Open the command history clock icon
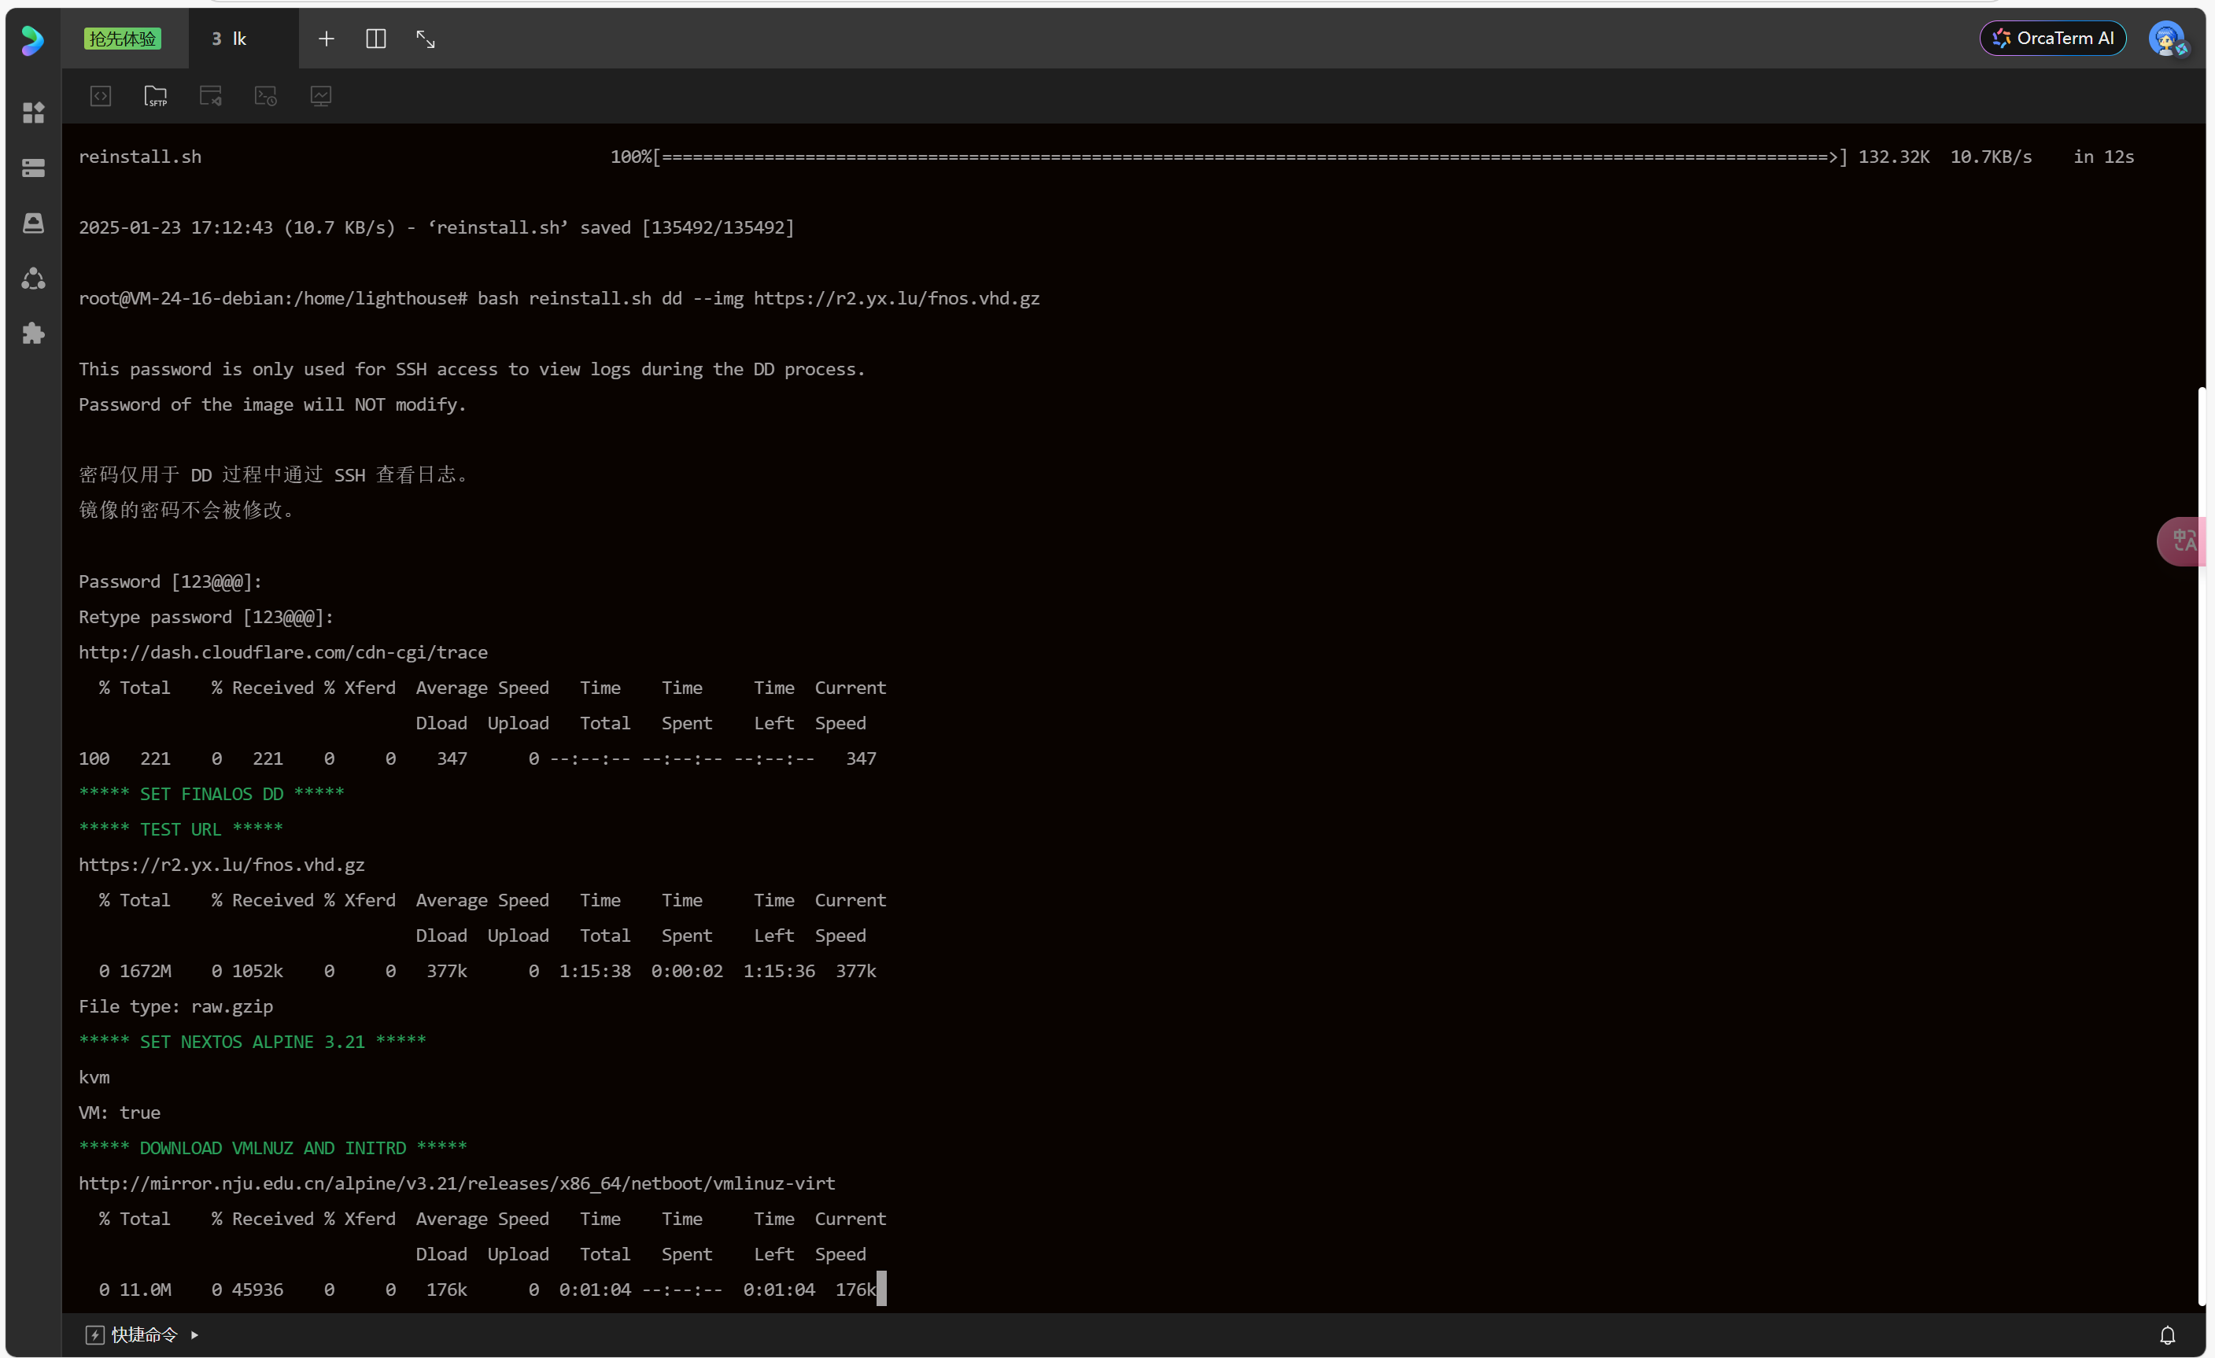This screenshot has width=2215, height=1358. (x=265, y=96)
